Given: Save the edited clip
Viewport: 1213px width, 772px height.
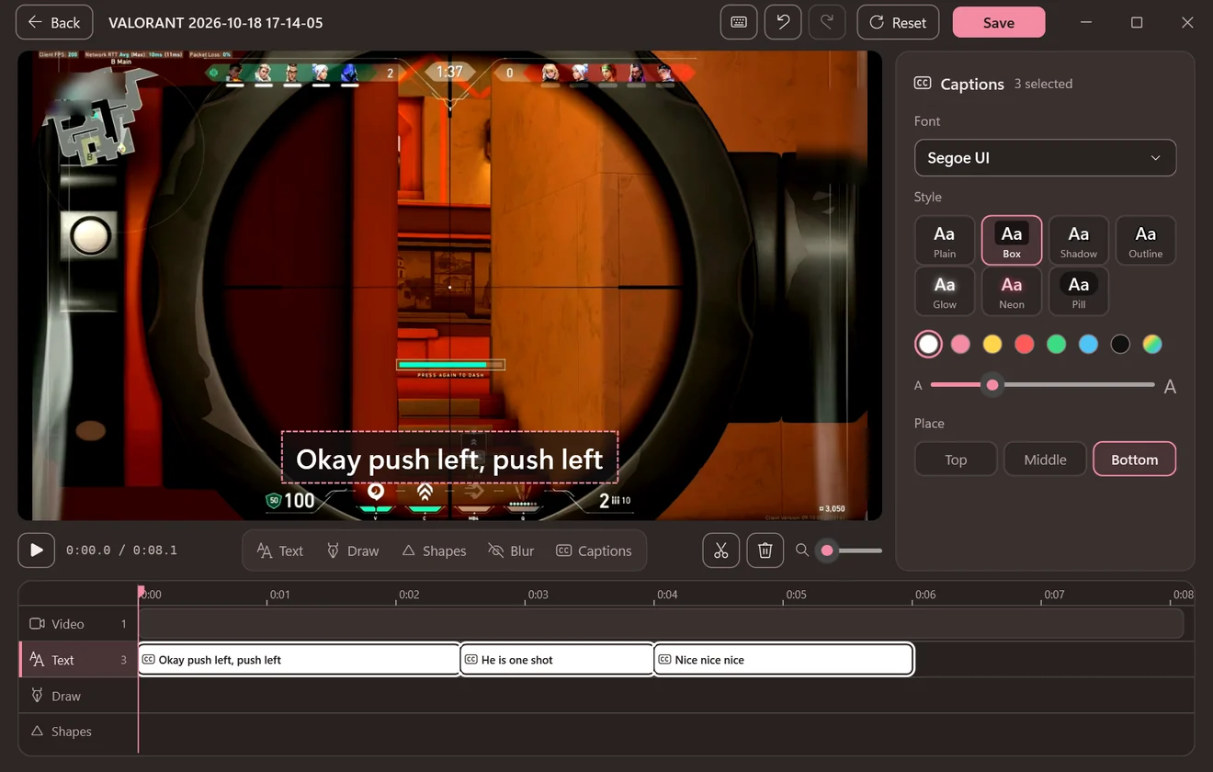Looking at the screenshot, I should click(999, 22).
